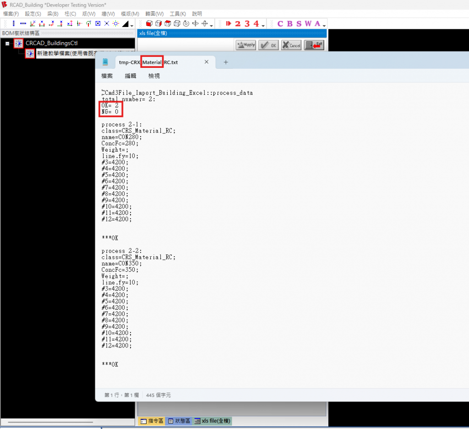
Task: Select the 新建教學檔案 tree item
Action: click(x=67, y=53)
